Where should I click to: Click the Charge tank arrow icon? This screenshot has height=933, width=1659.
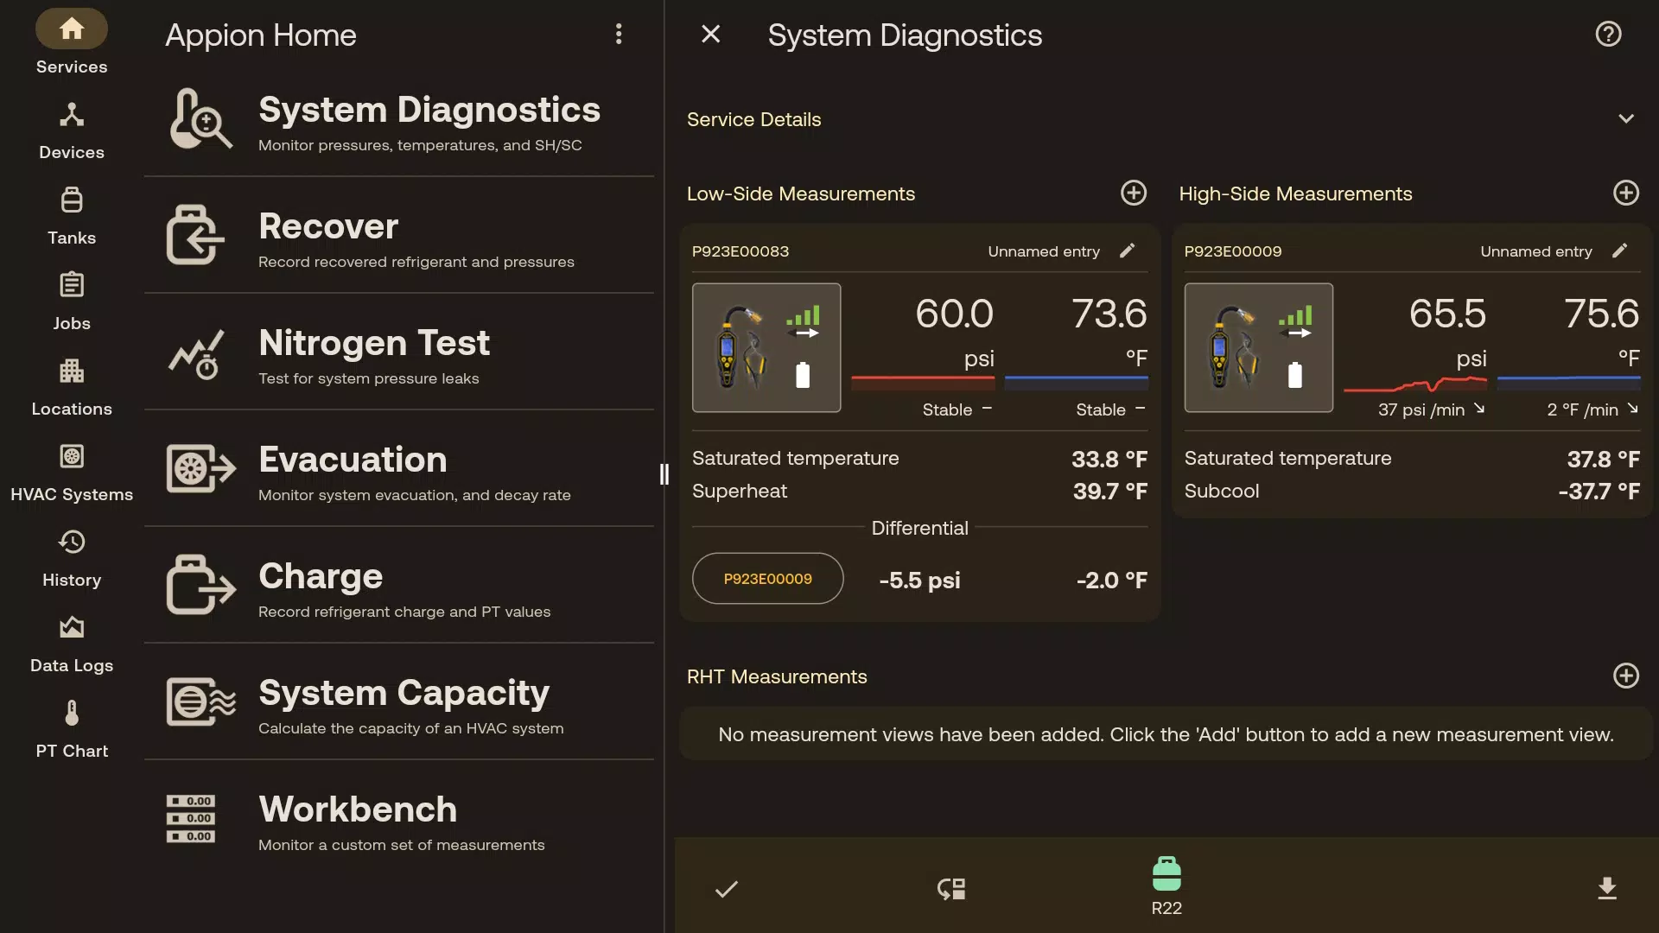[x=200, y=585]
